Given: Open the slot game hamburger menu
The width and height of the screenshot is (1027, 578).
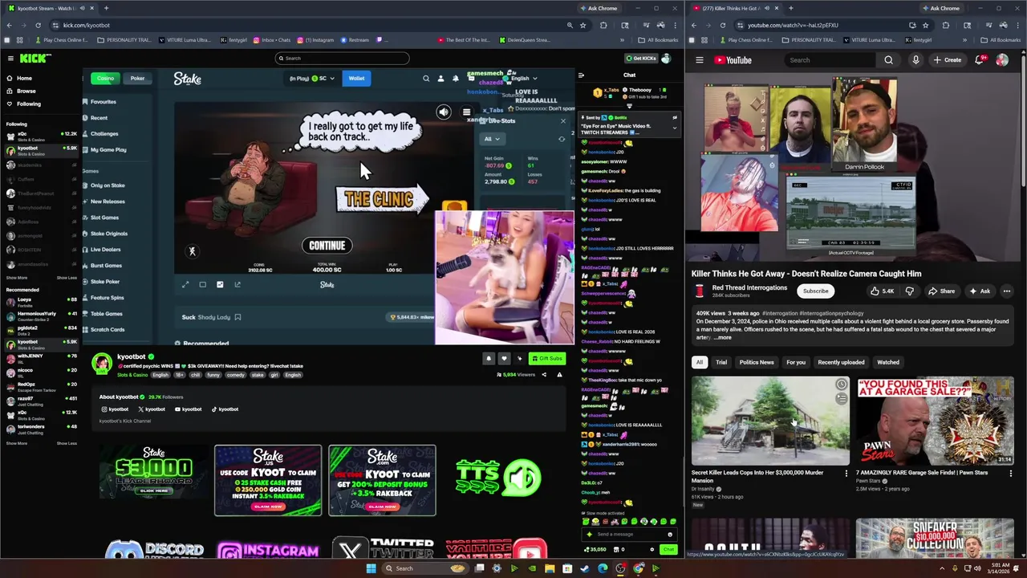Looking at the screenshot, I should 466,112.
